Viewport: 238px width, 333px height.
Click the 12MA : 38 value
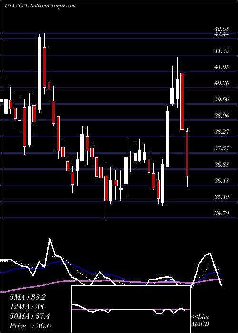coord(27,307)
